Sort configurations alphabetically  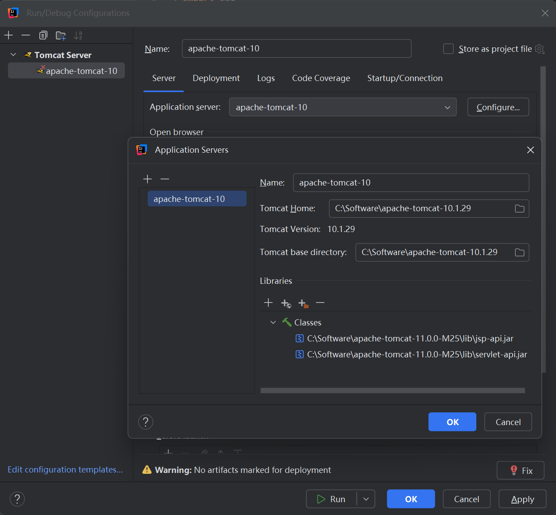coord(78,35)
